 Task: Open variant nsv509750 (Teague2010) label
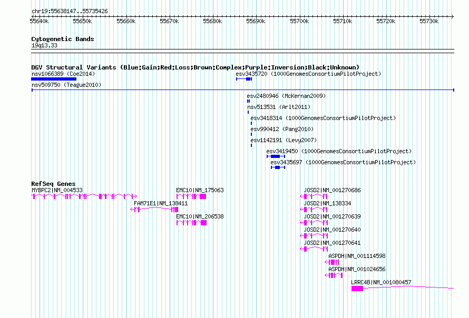[x=66, y=85]
